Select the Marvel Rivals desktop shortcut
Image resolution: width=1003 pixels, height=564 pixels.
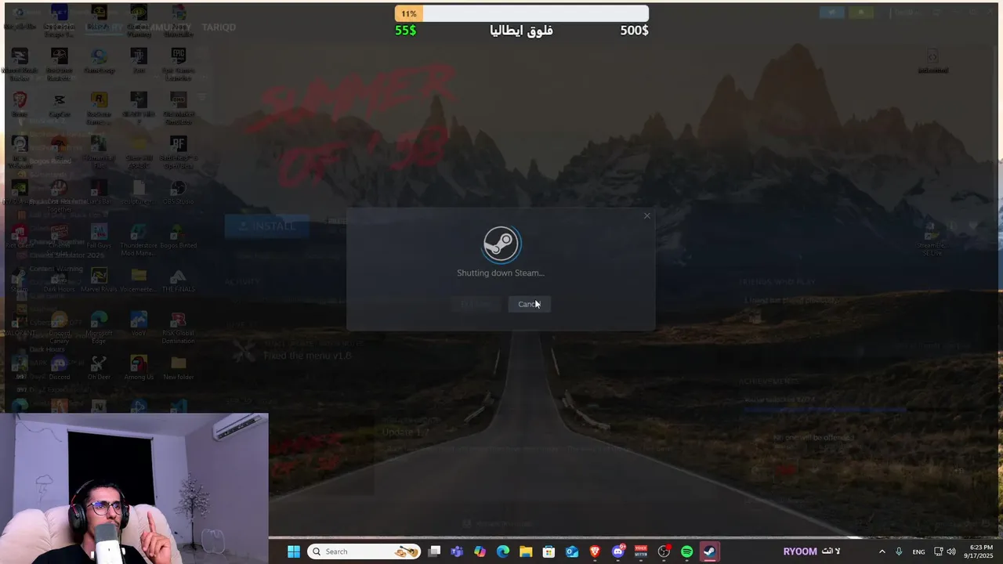99,280
